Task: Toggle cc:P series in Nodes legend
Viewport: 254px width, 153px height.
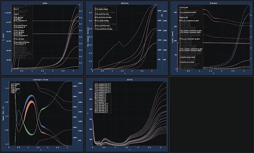Action: point(16,9)
